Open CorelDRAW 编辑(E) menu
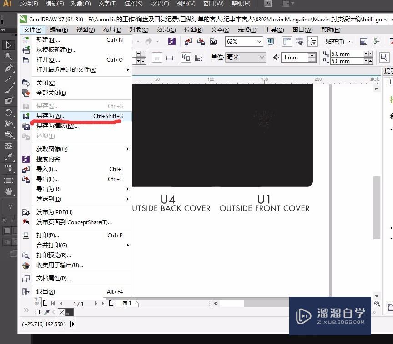The width and height of the screenshot is (393, 344). click(59, 30)
